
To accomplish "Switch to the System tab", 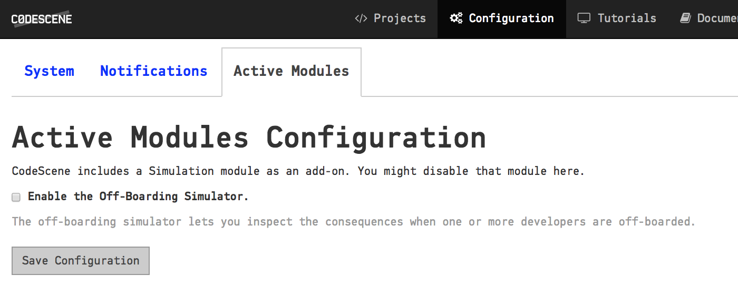I will pyautogui.click(x=49, y=71).
